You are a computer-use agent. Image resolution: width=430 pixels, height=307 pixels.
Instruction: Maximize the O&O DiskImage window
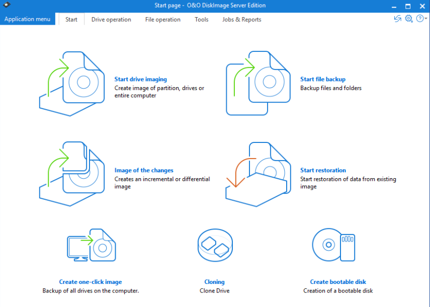pyautogui.click(x=408, y=6)
